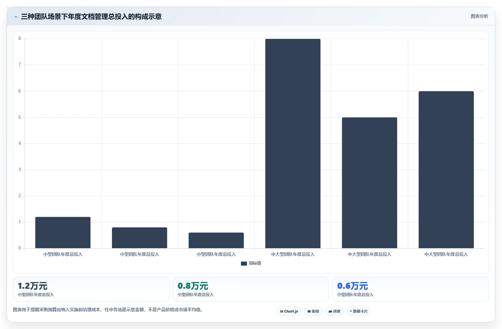Click the footnote starting with 图表用于提醒采购测算
This screenshot has width=502, height=329.
[x=108, y=310]
